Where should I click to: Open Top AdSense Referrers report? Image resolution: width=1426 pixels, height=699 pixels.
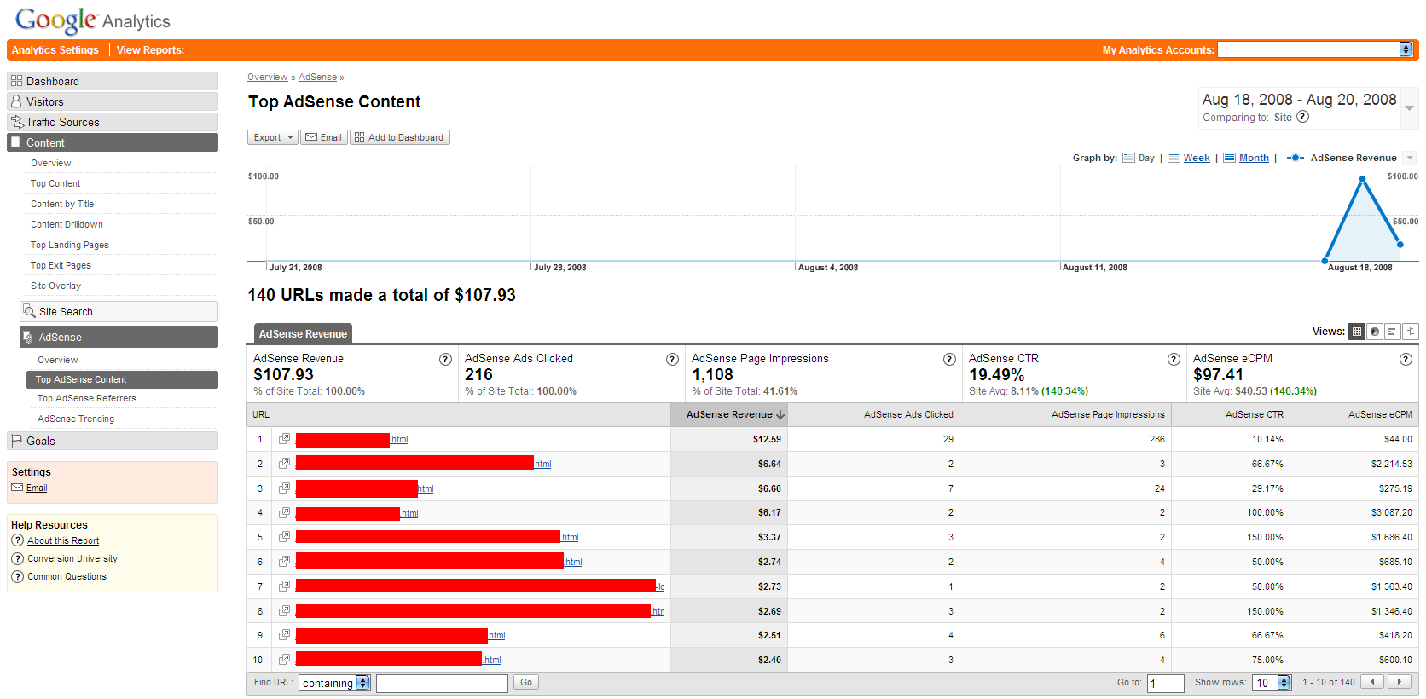[x=86, y=398]
